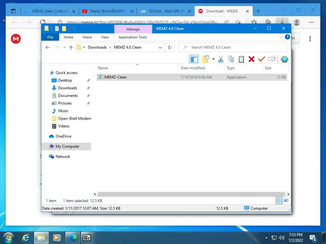Screen dimensions: 326x244
Task: Click the Search MEMZ 4.0 Clean box
Action: point(233,47)
